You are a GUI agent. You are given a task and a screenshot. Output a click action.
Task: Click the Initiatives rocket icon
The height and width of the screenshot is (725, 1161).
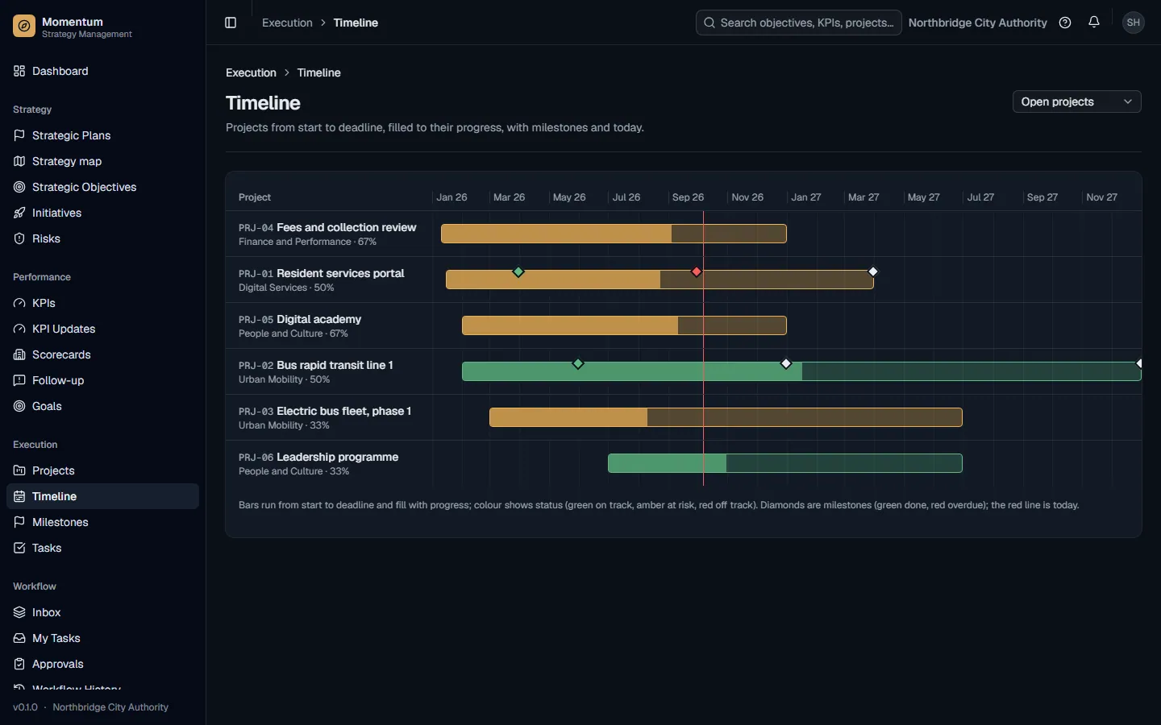click(19, 213)
